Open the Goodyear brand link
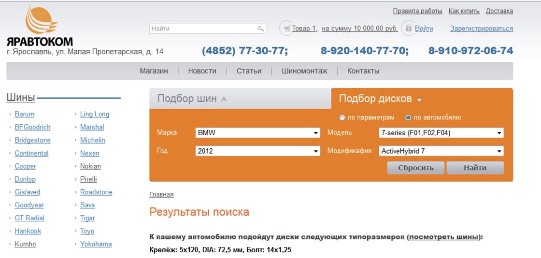The image size is (541, 258). coord(29,205)
